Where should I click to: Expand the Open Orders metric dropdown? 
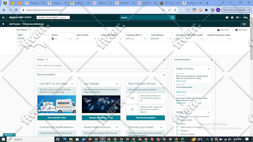[95, 39]
